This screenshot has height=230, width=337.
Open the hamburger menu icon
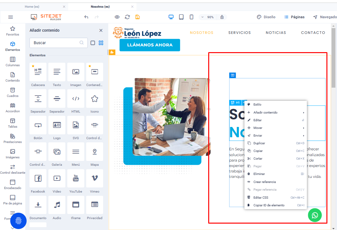coord(11,17)
